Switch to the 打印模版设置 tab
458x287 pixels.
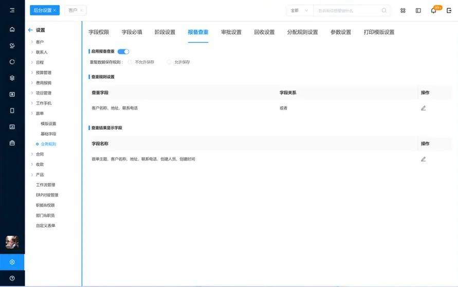pyautogui.click(x=379, y=32)
